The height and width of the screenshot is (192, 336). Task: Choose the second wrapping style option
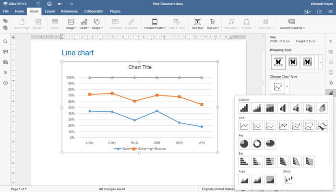pyautogui.click(x=293, y=61)
